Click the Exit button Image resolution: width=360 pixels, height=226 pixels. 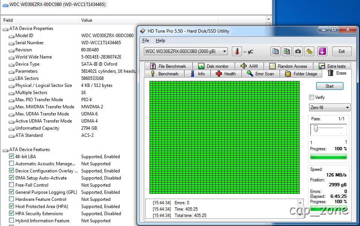pyautogui.click(x=342, y=51)
